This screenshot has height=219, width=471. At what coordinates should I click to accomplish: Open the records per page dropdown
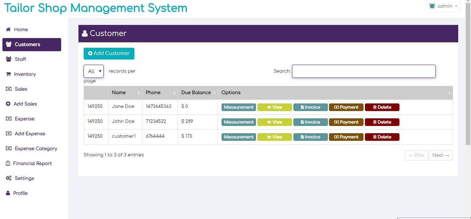(x=94, y=71)
